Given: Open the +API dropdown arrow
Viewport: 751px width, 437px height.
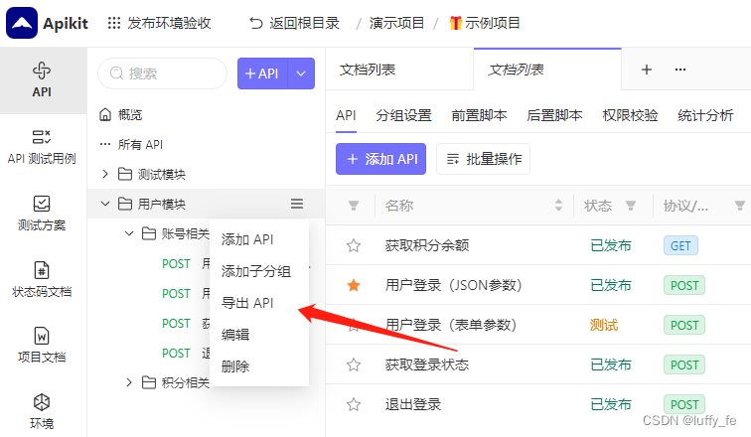Looking at the screenshot, I should click(301, 73).
